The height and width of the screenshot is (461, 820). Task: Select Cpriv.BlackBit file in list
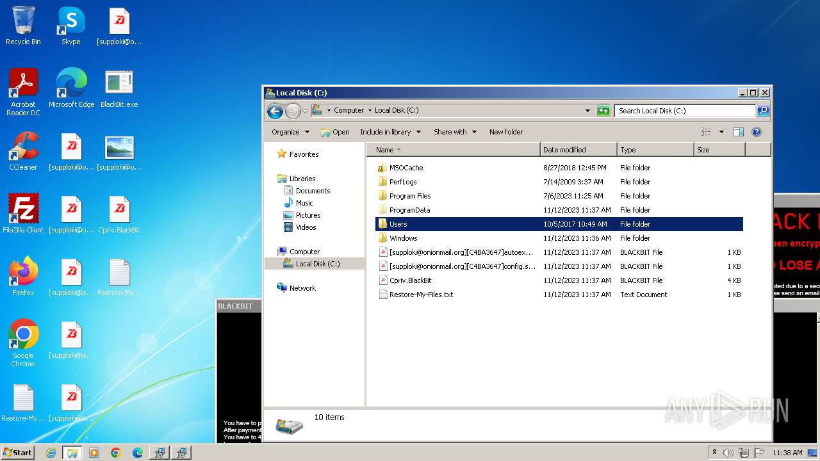559,280
